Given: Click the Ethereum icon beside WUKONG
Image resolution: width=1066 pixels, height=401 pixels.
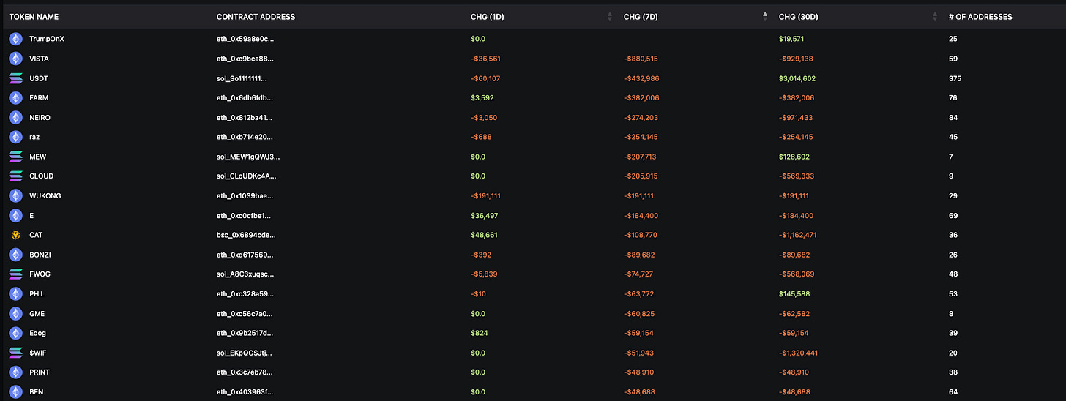Looking at the screenshot, I should click(x=15, y=196).
